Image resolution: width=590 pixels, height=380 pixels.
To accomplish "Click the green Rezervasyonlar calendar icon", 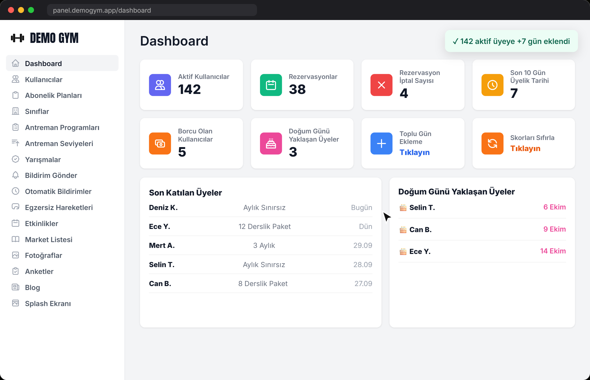I will click(x=271, y=85).
